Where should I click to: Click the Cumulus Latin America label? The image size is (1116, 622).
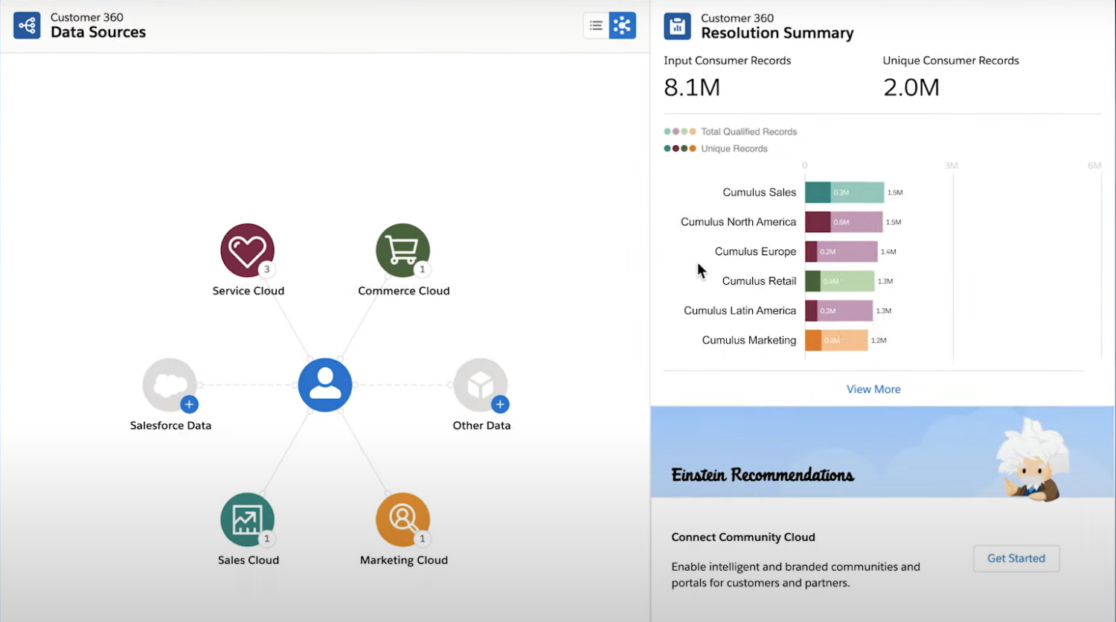pos(740,311)
